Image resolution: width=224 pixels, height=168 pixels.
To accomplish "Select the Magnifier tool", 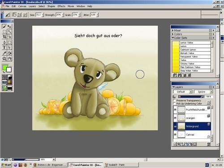I will tap(4, 59).
